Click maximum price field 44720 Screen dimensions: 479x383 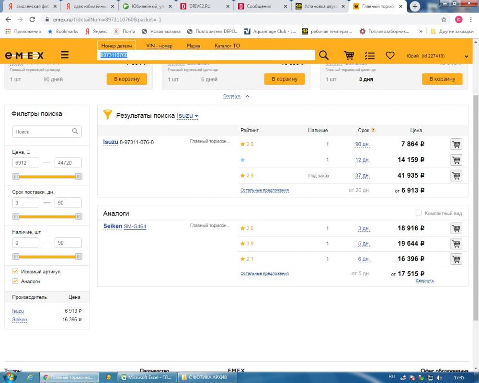pos(68,163)
